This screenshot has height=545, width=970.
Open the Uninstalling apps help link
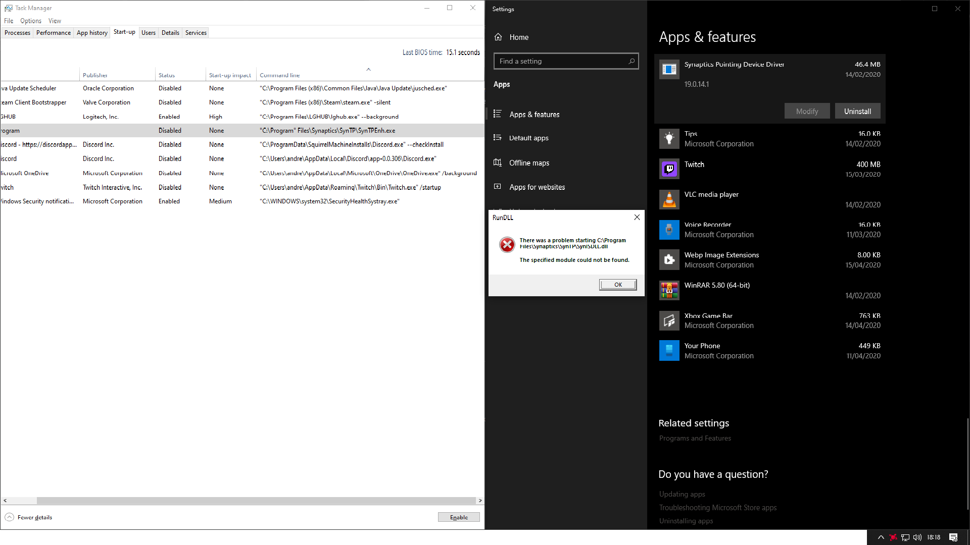pos(686,521)
